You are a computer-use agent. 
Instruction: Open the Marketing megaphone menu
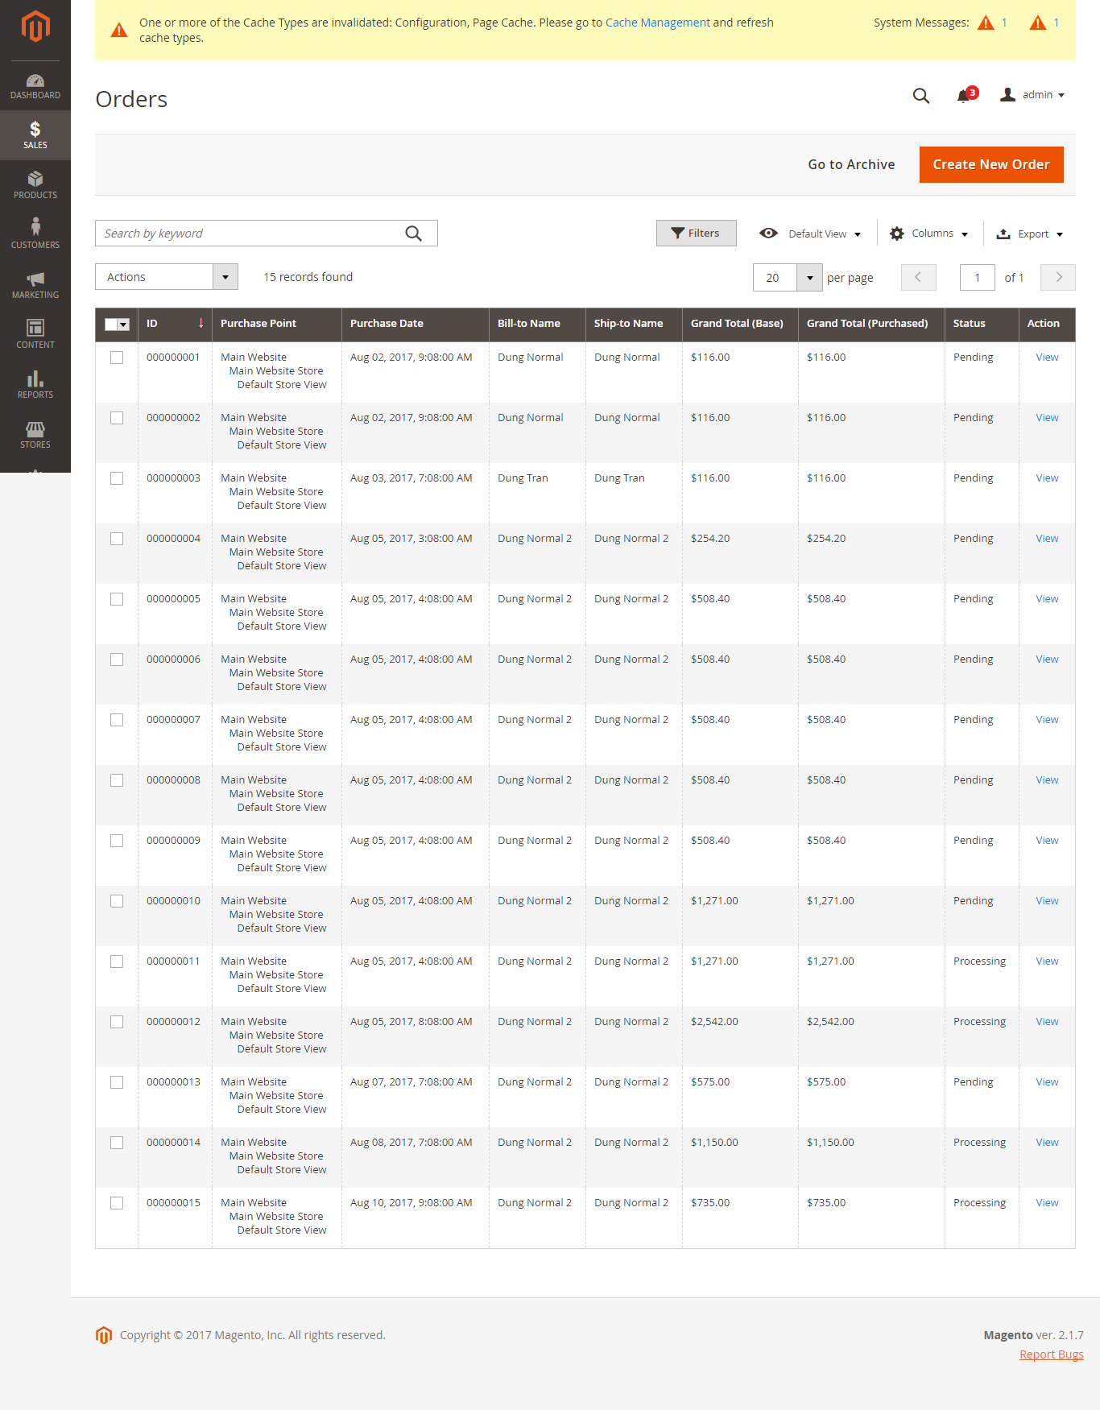click(x=35, y=284)
